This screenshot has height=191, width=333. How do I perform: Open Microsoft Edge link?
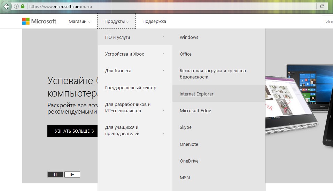coord(219,110)
